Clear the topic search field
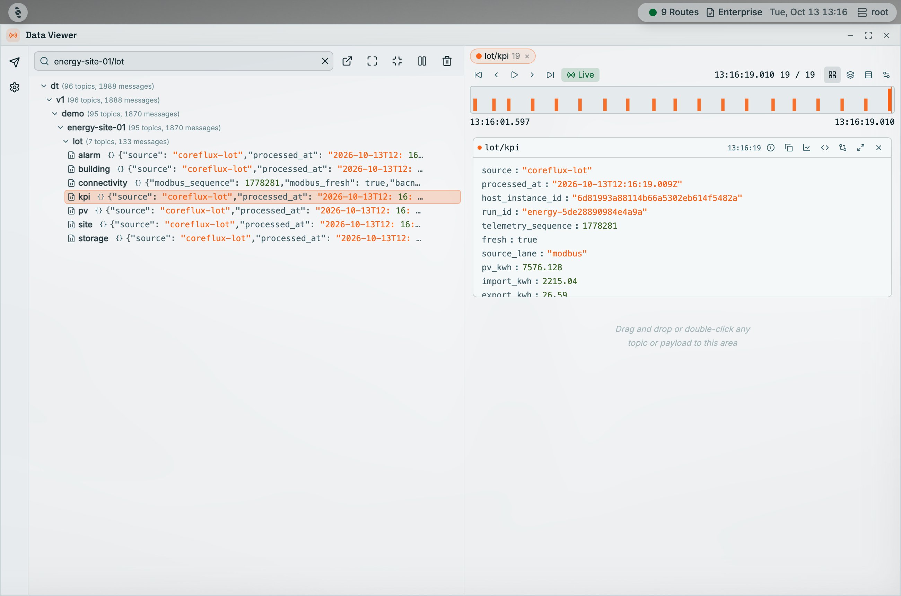 (x=325, y=61)
